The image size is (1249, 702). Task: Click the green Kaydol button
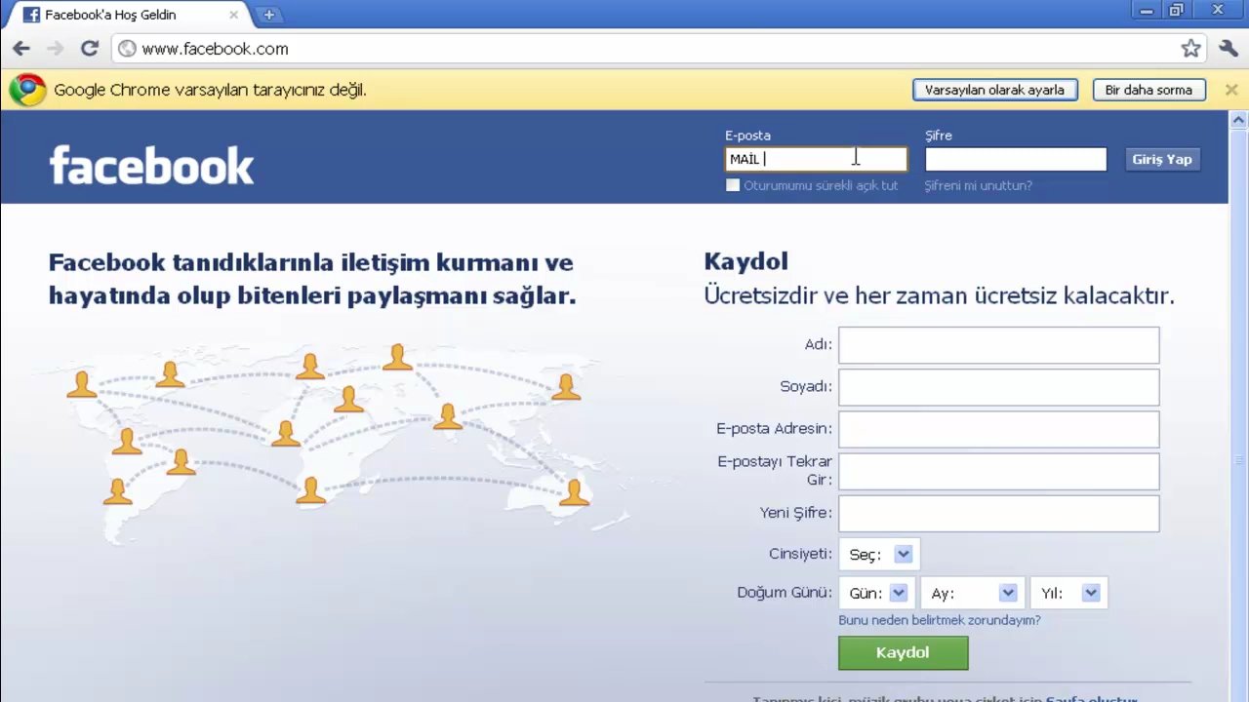point(903,653)
